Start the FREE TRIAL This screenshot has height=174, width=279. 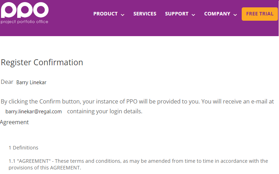pyautogui.click(x=260, y=14)
